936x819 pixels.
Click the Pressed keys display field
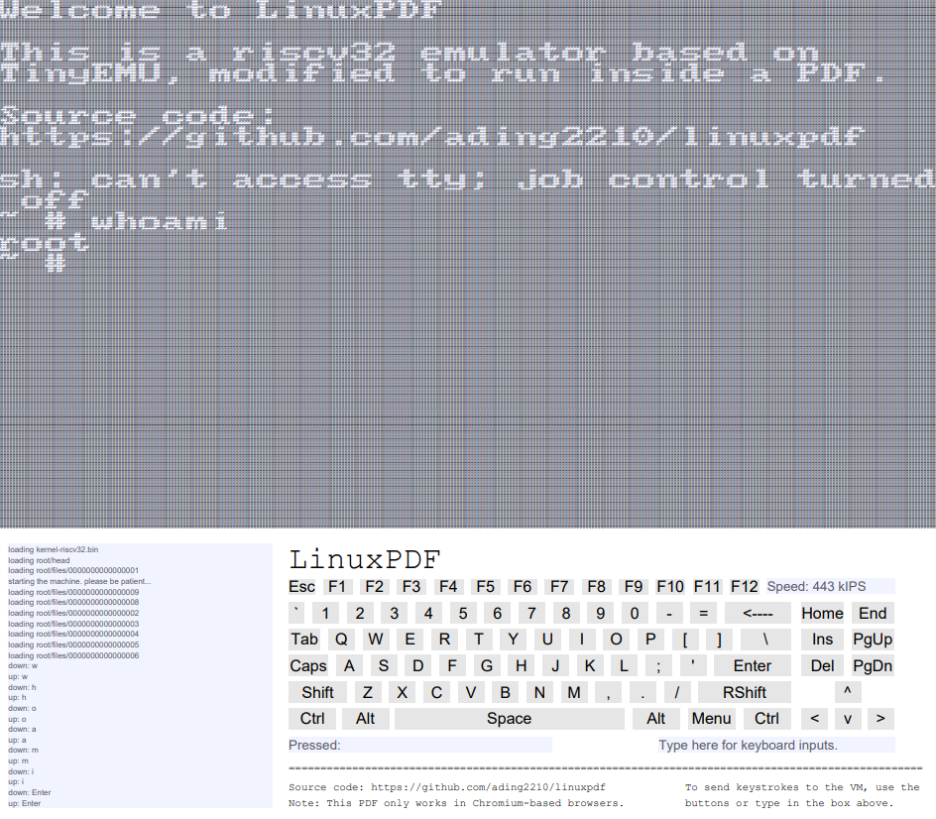[420, 745]
